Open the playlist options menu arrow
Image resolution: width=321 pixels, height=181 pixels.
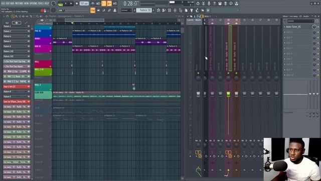(x=4, y=16)
